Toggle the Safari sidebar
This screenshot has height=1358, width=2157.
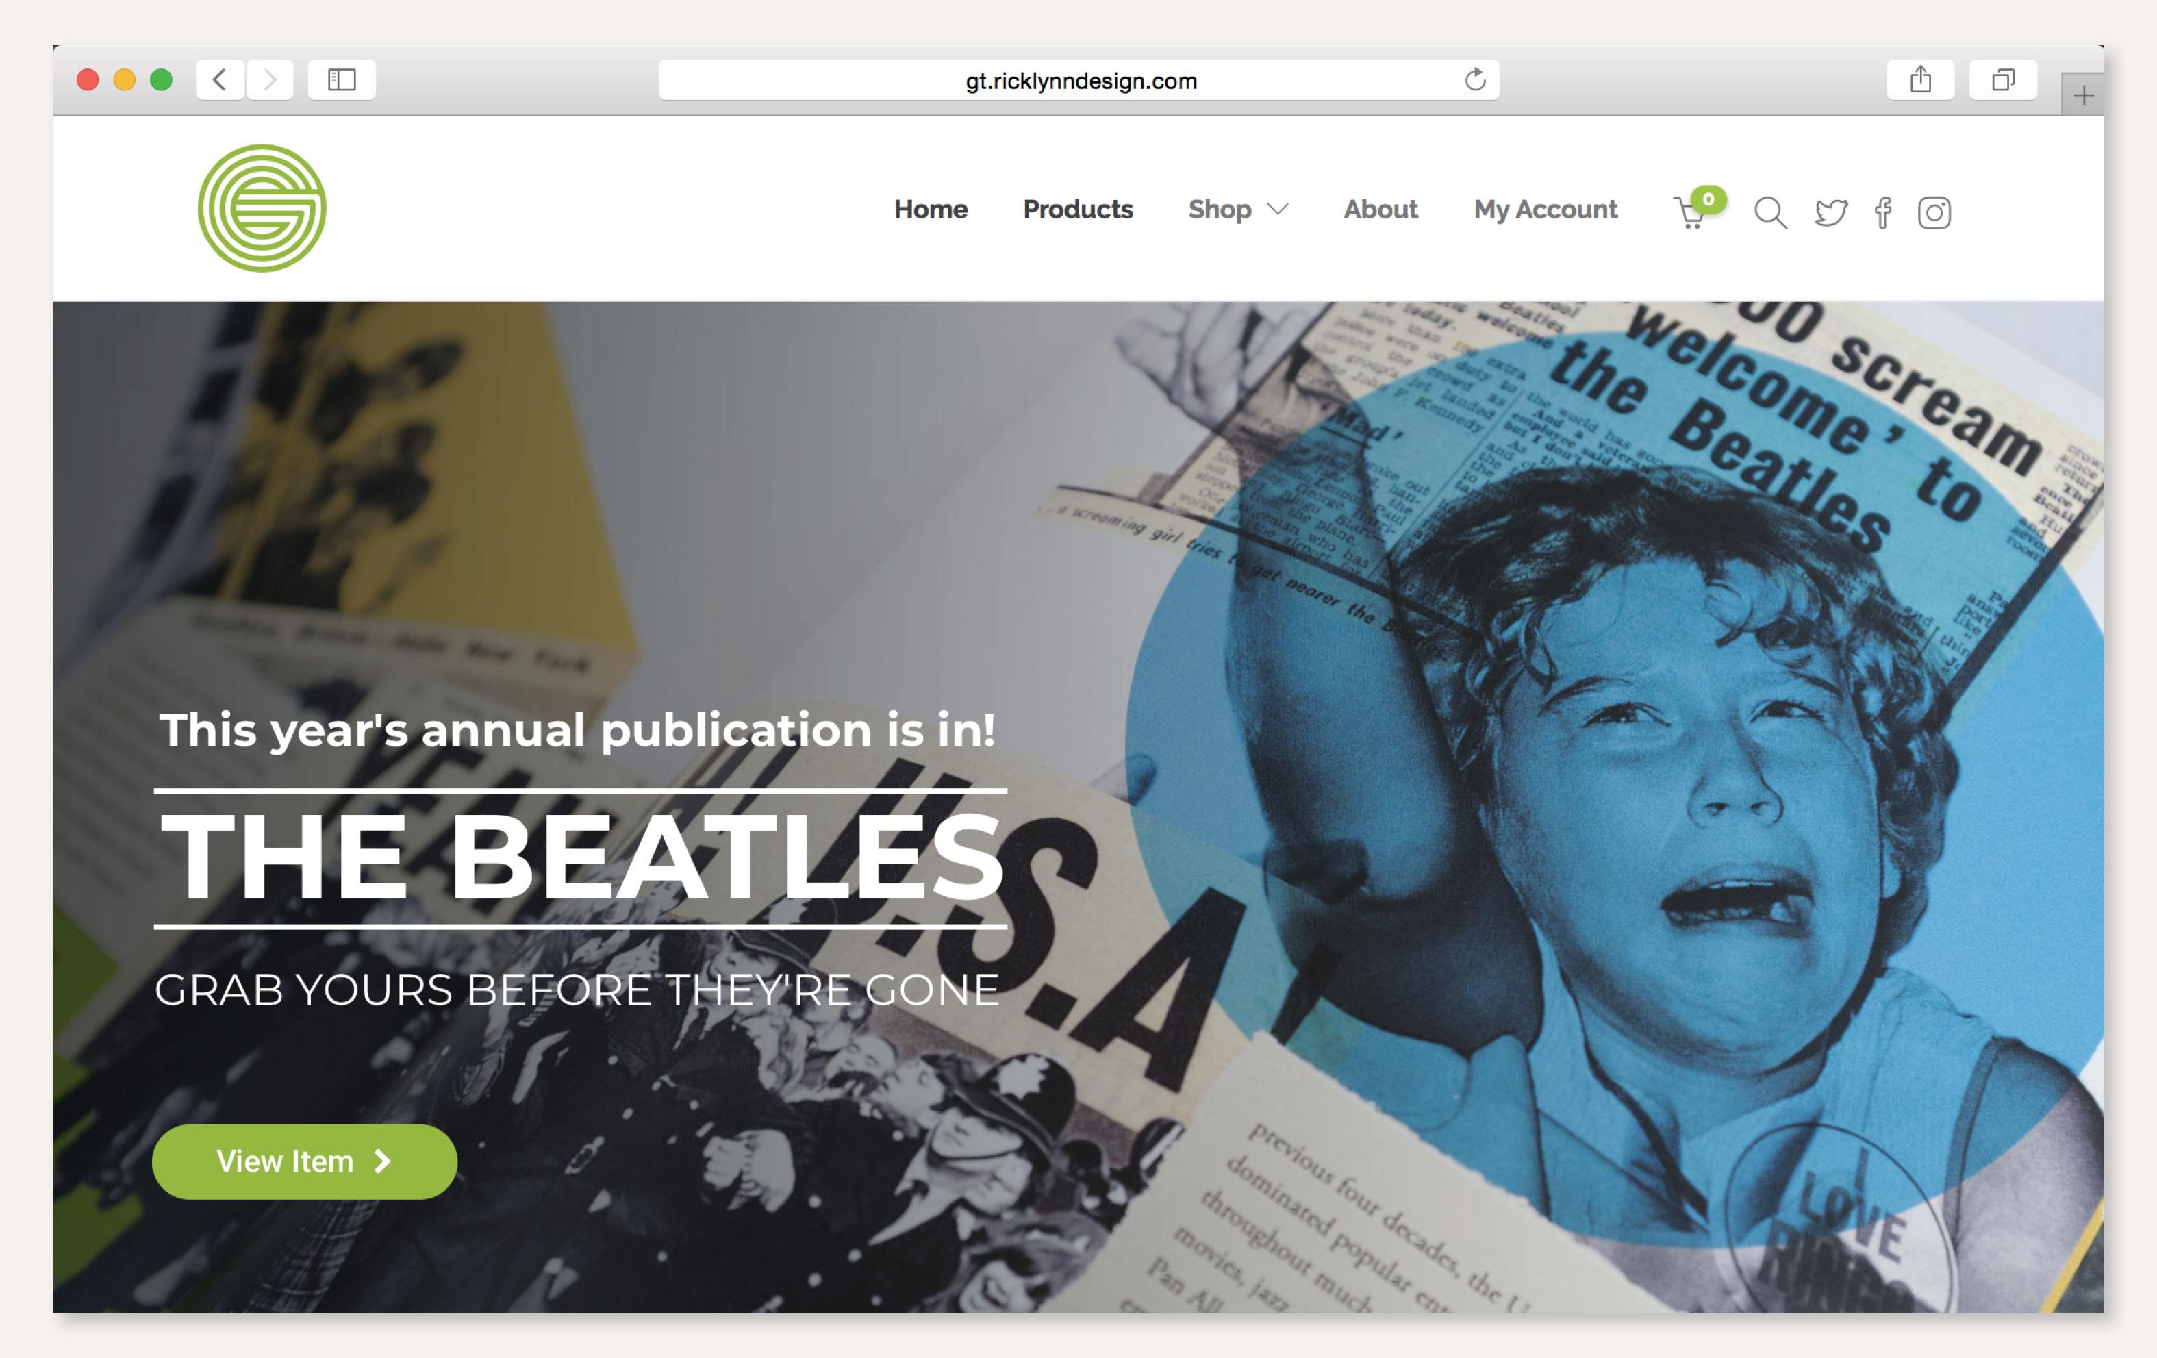tap(341, 79)
